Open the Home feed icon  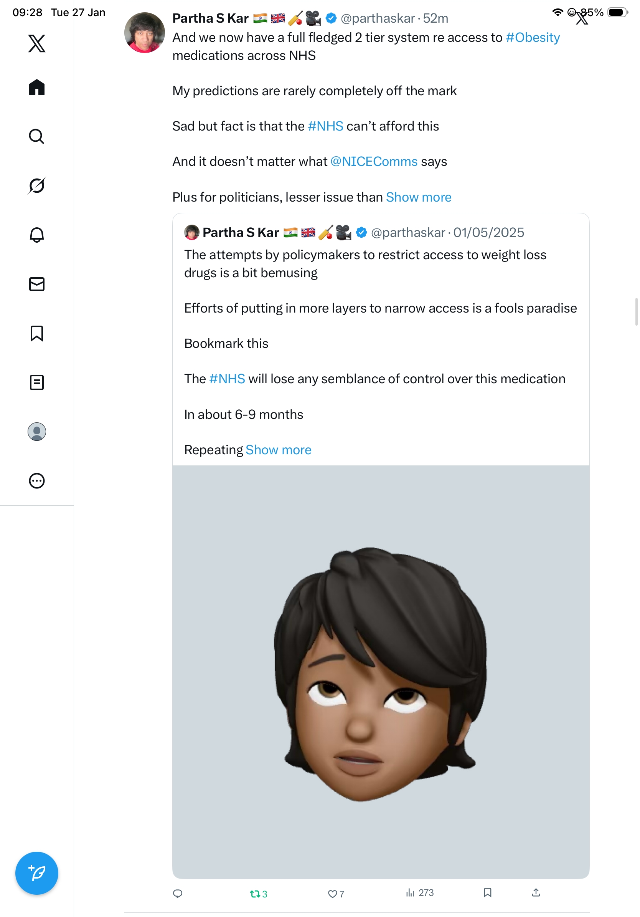tap(37, 87)
